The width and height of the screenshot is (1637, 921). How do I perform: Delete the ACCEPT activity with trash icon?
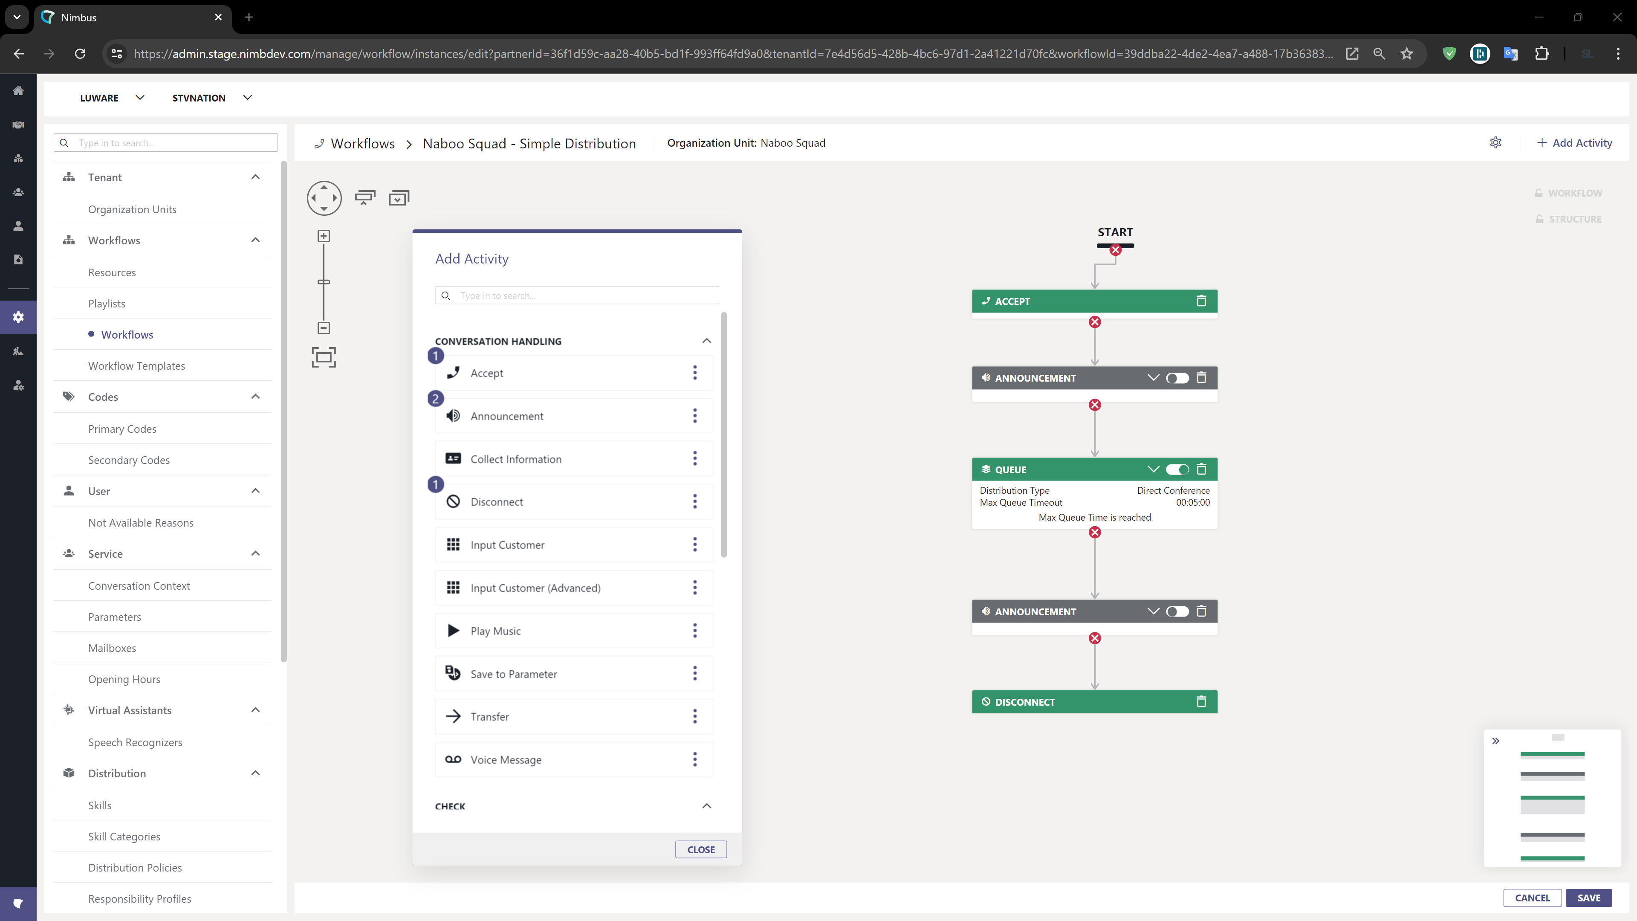1201,301
